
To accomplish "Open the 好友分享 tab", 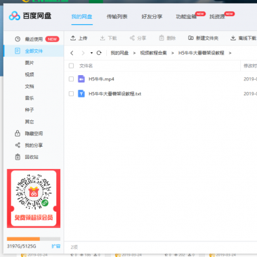I will pyautogui.click(x=152, y=17).
